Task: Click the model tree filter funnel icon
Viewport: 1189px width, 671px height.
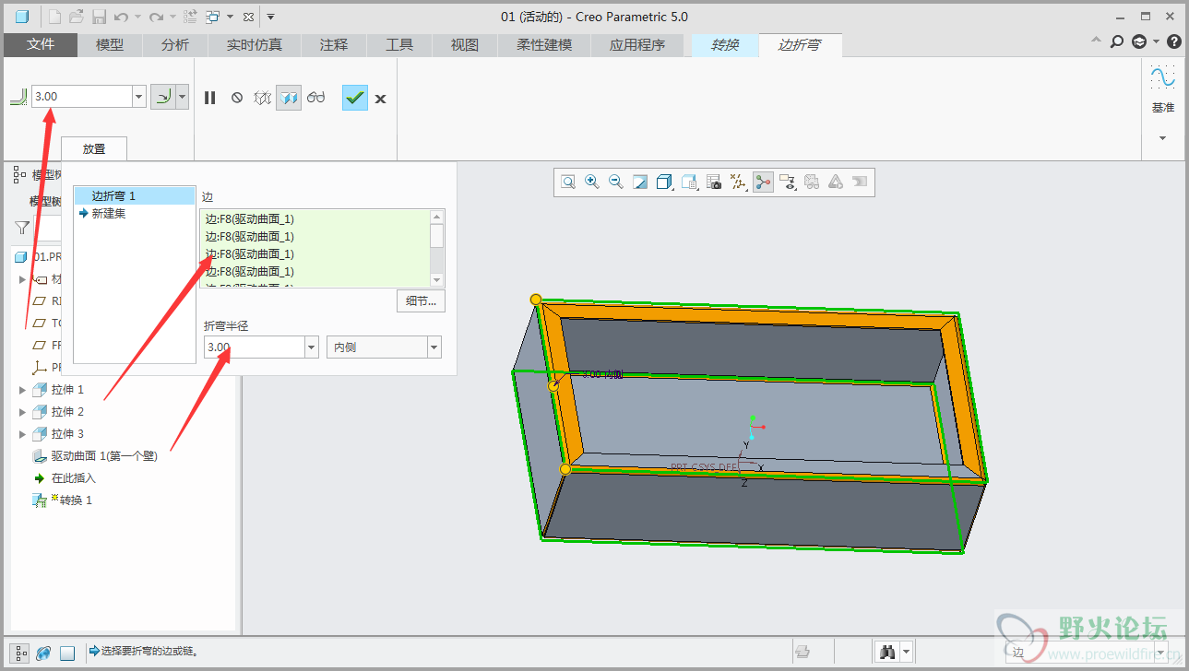Action: (x=22, y=227)
